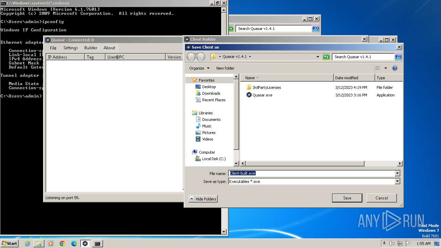This screenshot has width=441, height=248.
Task: Select Downloads in navigation pane
Action: click(211, 93)
